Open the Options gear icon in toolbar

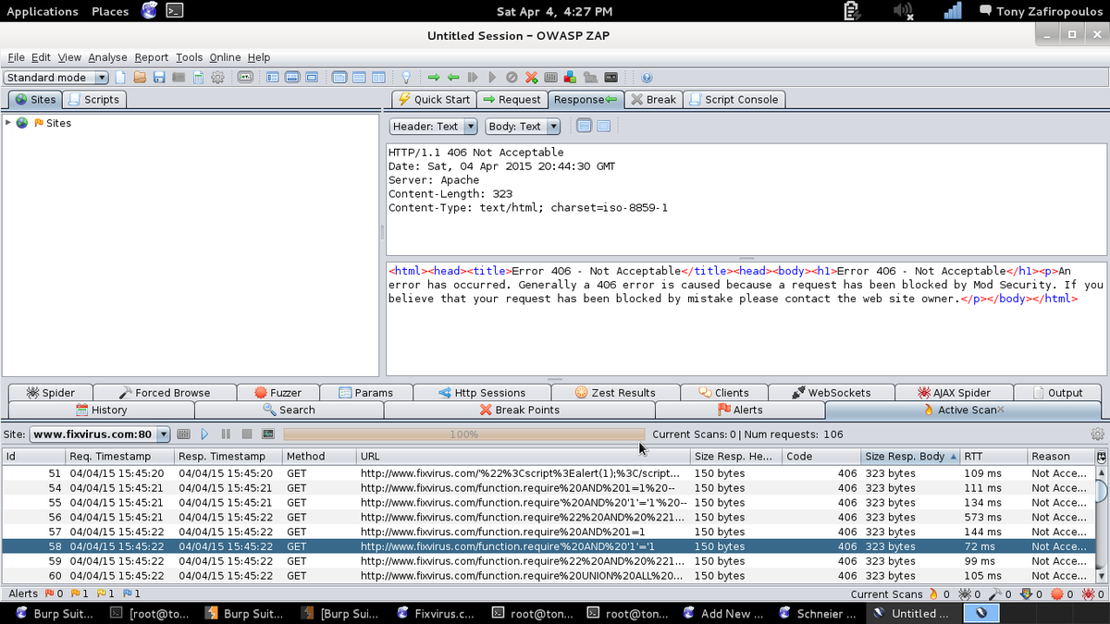217,78
